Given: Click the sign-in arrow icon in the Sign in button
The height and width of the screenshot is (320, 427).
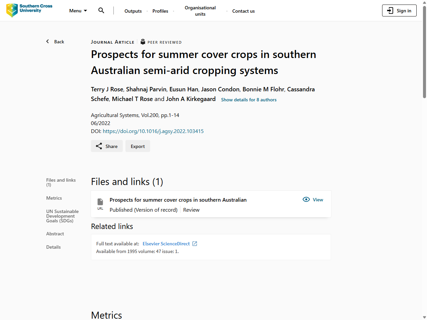Looking at the screenshot, I should pyautogui.click(x=390, y=10).
